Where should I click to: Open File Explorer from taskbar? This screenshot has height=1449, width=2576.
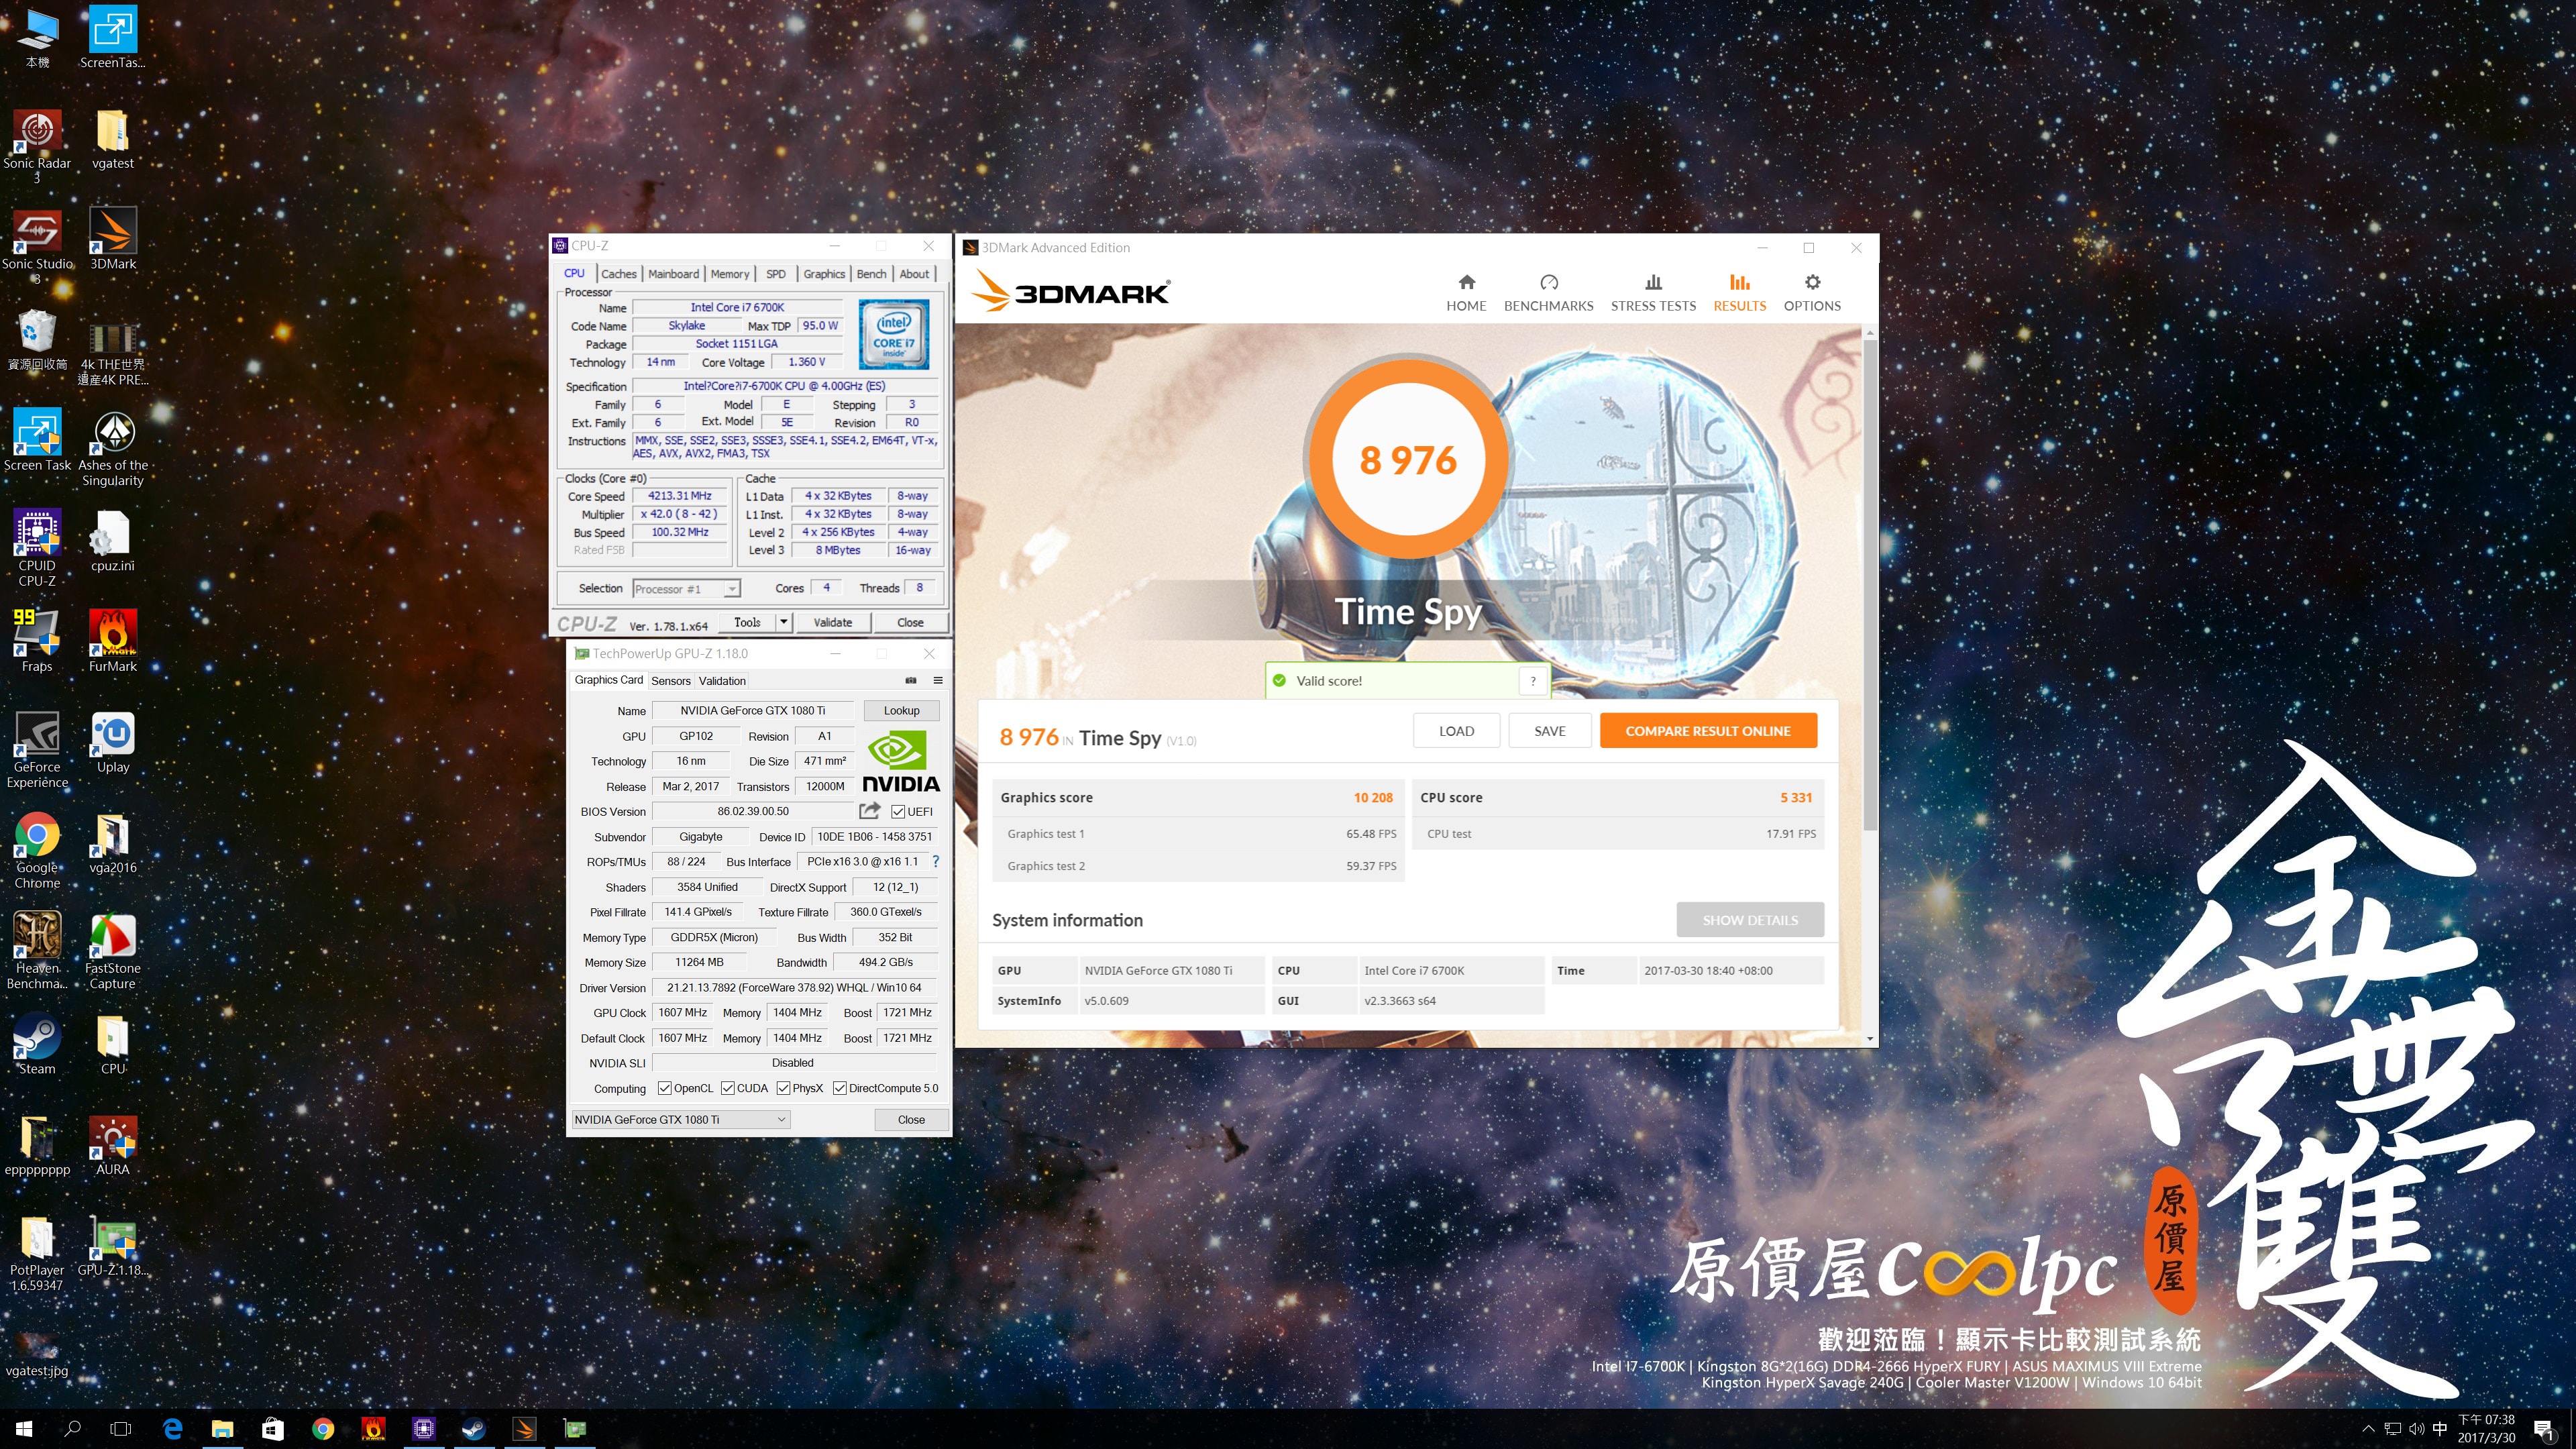[x=222, y=1429]
